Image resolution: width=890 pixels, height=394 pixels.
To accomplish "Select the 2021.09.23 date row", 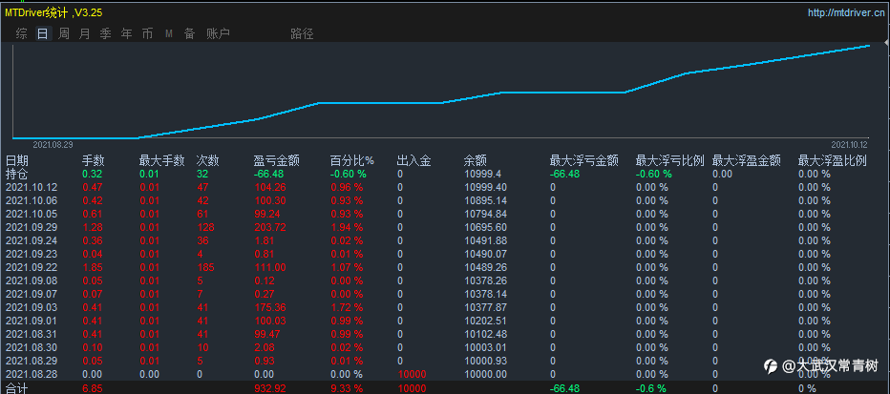I will (445, 254).
